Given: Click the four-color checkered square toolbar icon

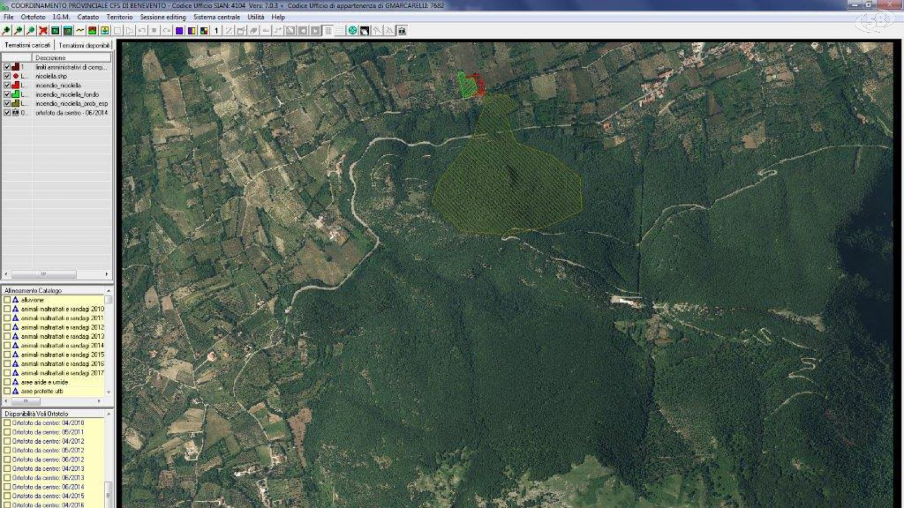Looking at the screenshot, I should pos(204,30).
